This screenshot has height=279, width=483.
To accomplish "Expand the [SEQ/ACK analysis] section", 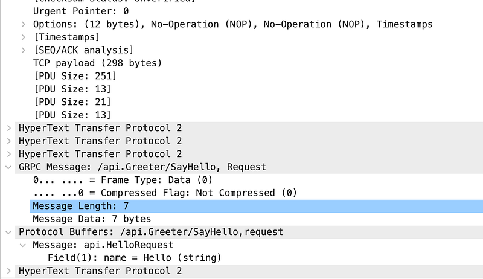I will [24, 50].
